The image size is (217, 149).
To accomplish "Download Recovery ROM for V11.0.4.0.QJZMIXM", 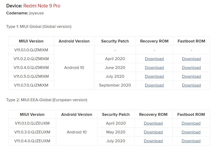I will pyautogui.click(x=154, y=68).
